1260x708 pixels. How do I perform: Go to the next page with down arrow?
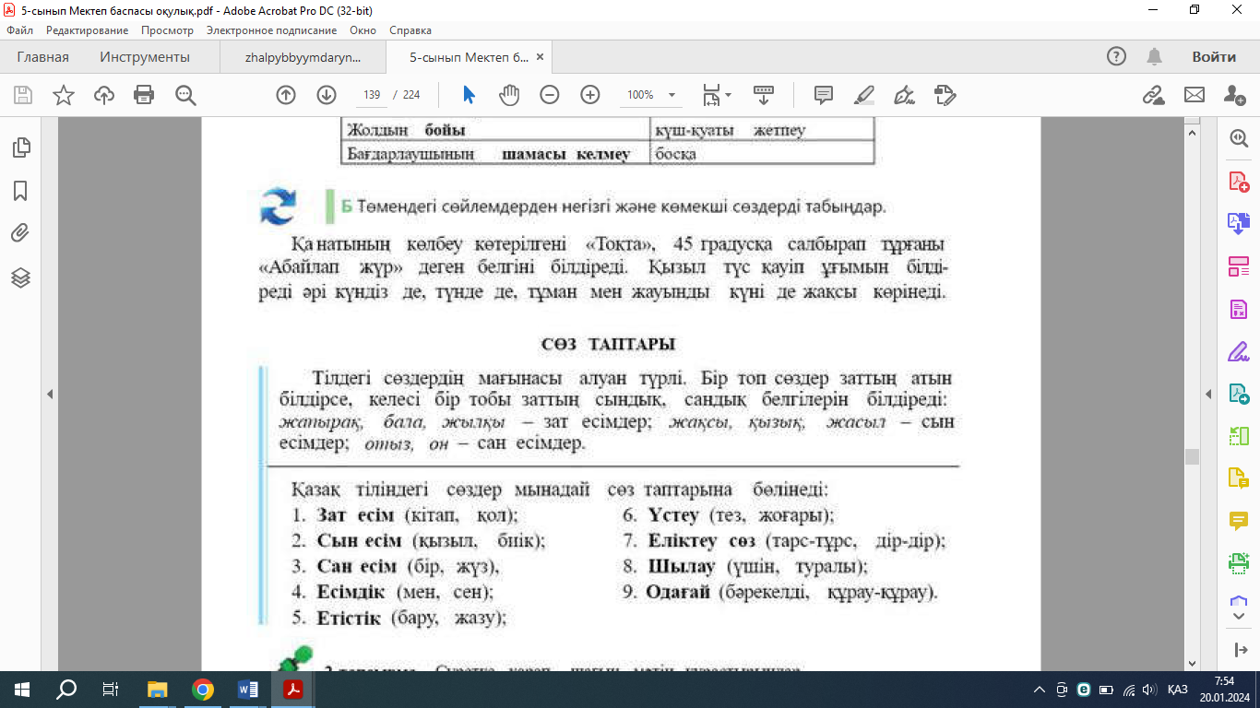[x=327, y=95]
